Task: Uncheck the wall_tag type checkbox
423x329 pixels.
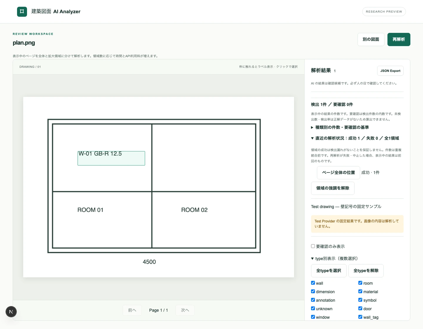Action: [360, 317]
